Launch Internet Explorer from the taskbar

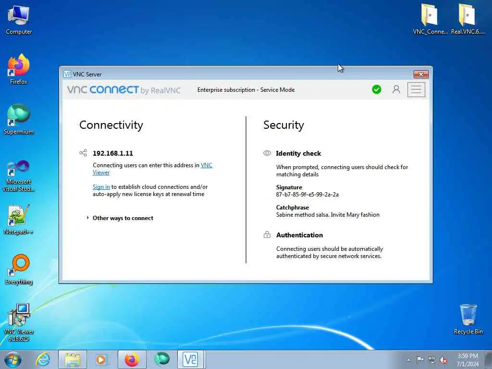point(43,359)
